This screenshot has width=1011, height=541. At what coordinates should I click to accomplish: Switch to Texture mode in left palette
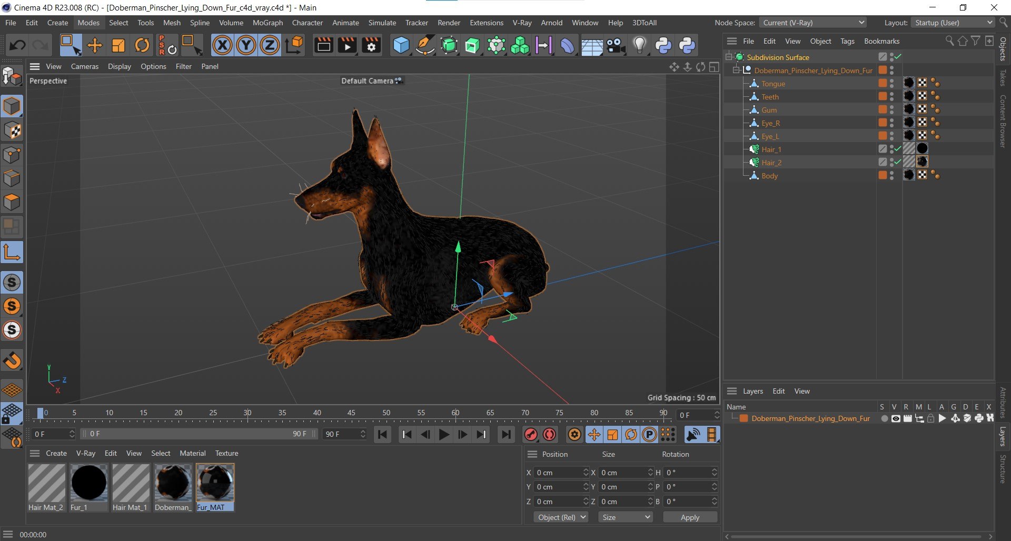[x=12, y=131]
